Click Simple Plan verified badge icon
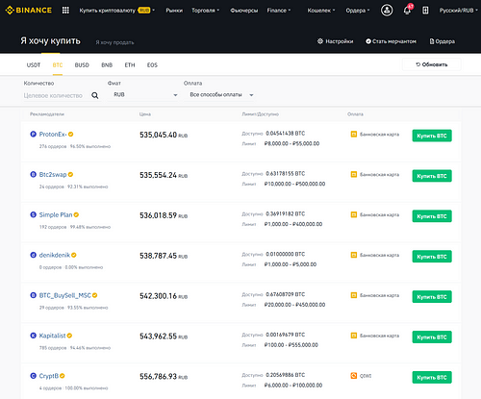Screen dimensions: 481x399 coord(76,214)
